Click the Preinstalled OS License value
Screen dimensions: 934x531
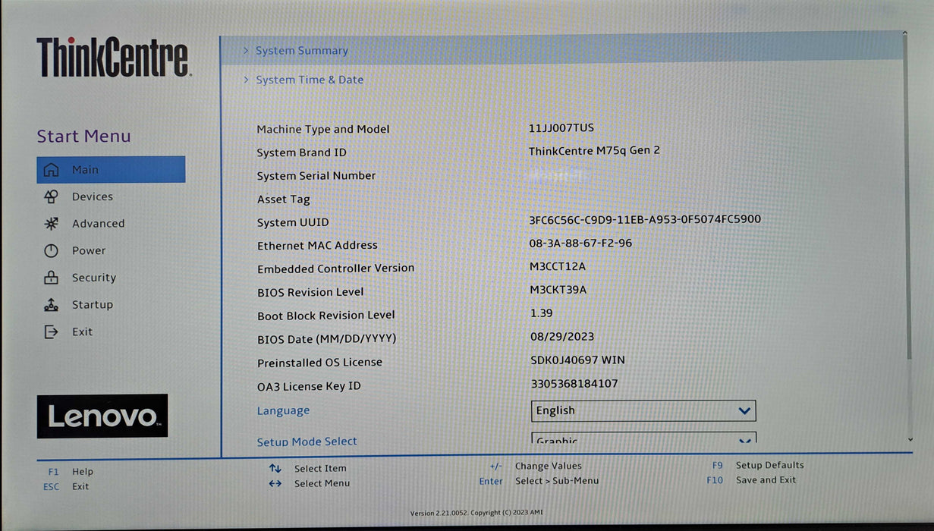(577, 360)
